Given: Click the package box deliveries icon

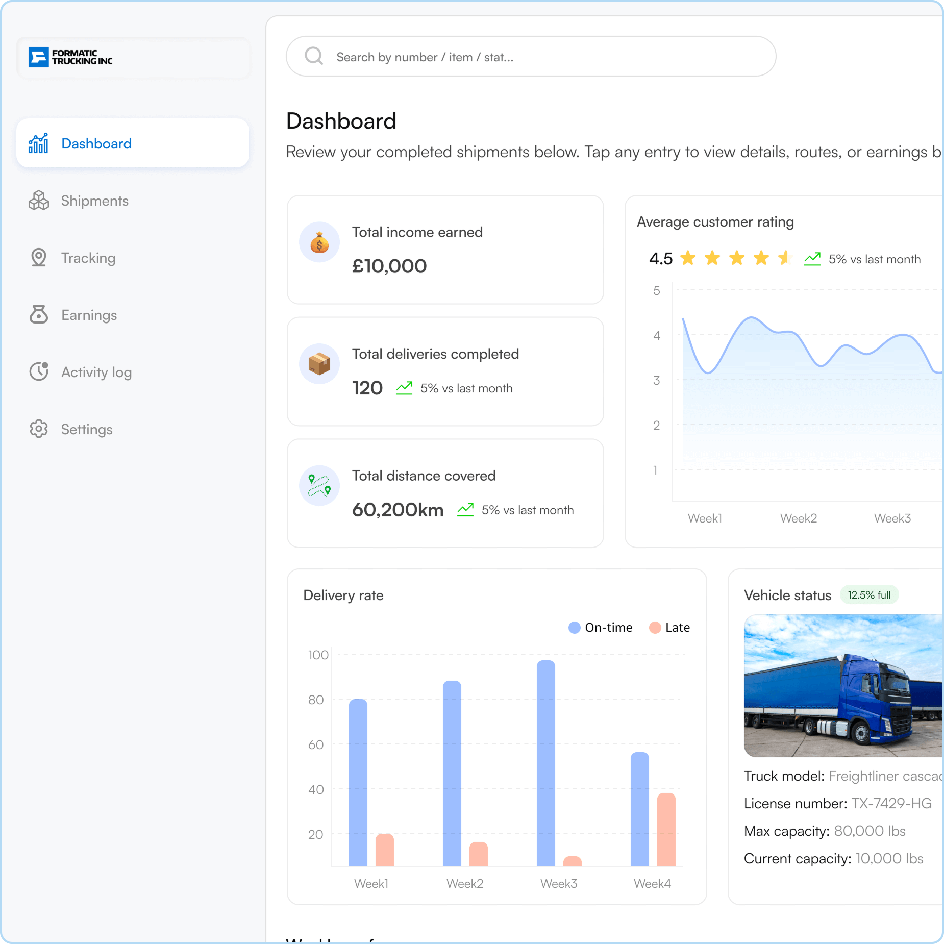Looking at the screenshot, I should point(319,364).
